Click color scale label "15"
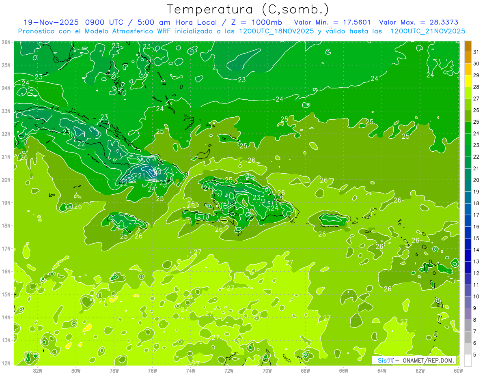This screenshot has height=376, width=487. [x=476, y=238]
